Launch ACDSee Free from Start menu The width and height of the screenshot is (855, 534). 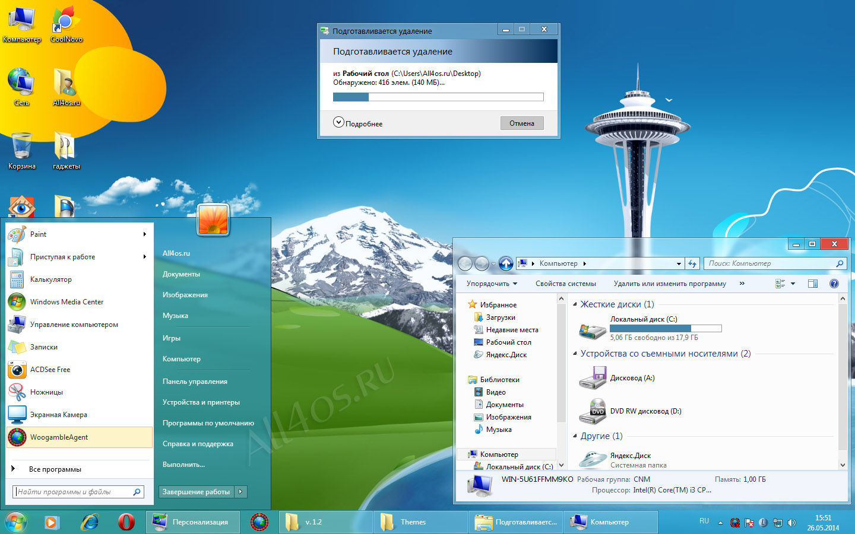(x=79, y=370)
